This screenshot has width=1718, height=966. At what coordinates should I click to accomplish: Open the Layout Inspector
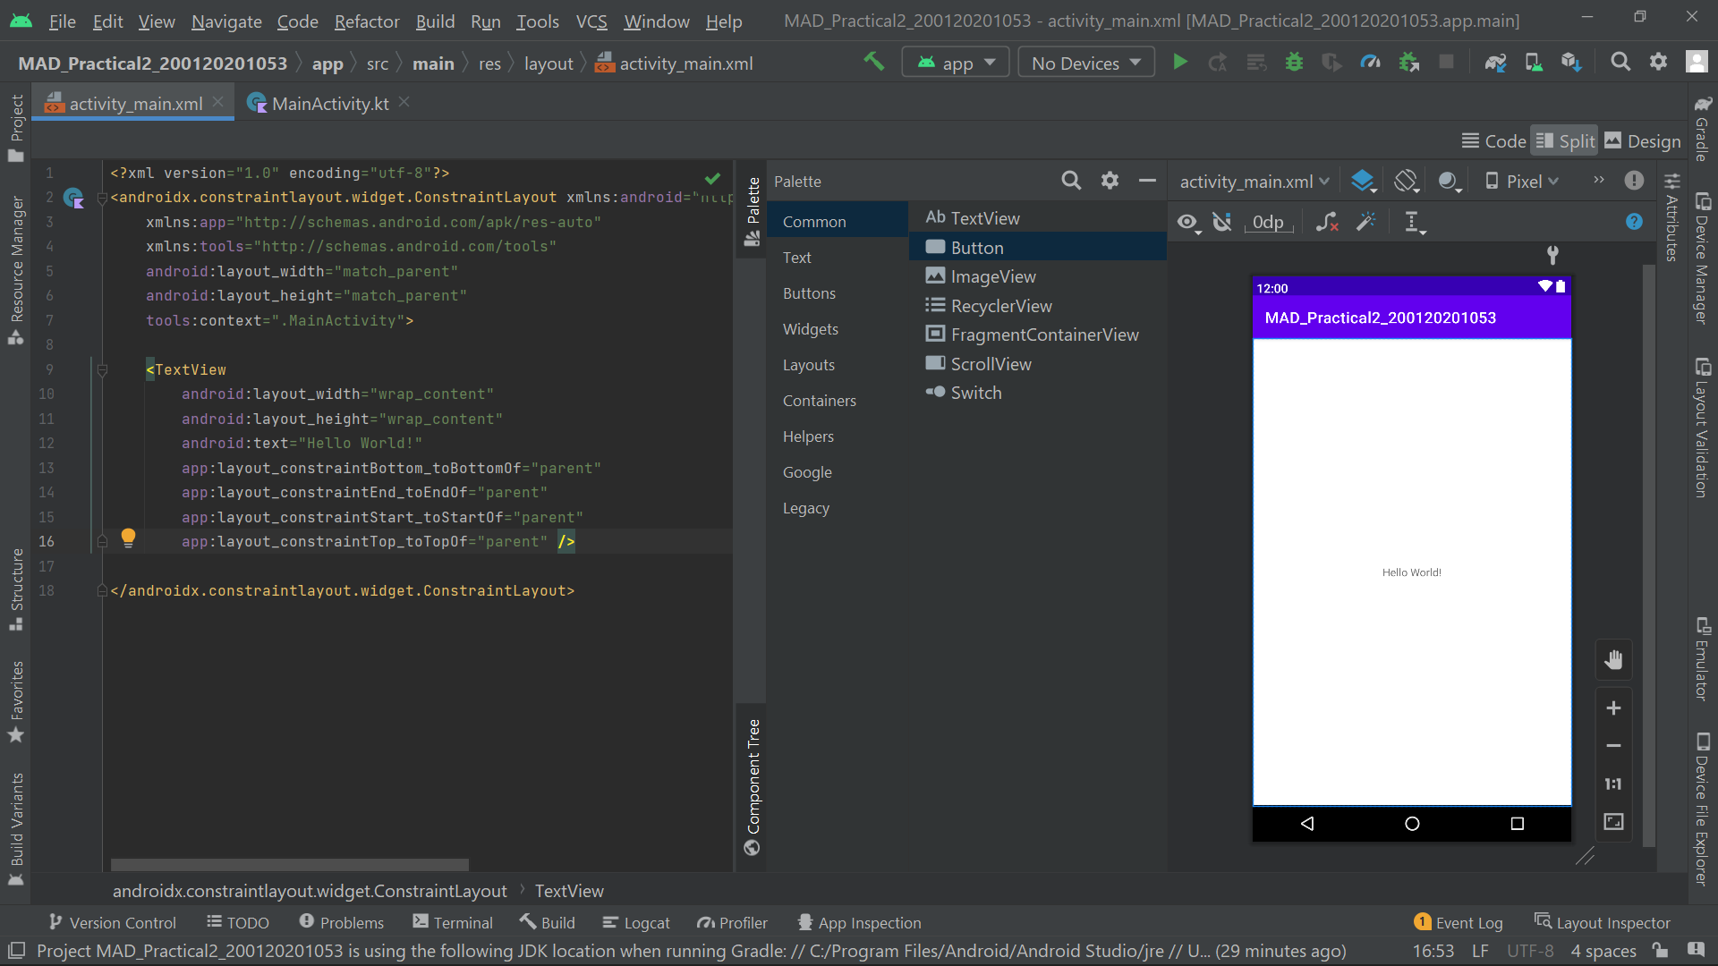pos(1611,922)
